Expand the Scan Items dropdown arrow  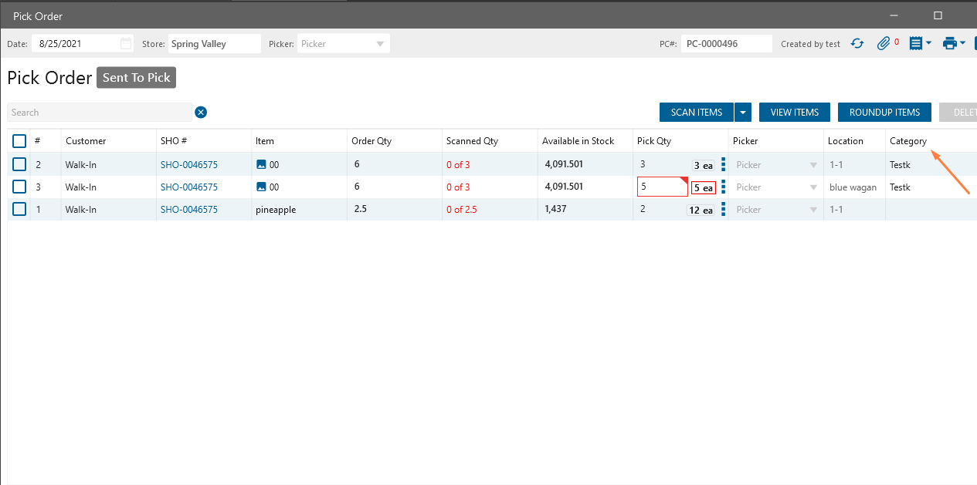(x=743, y=113)
